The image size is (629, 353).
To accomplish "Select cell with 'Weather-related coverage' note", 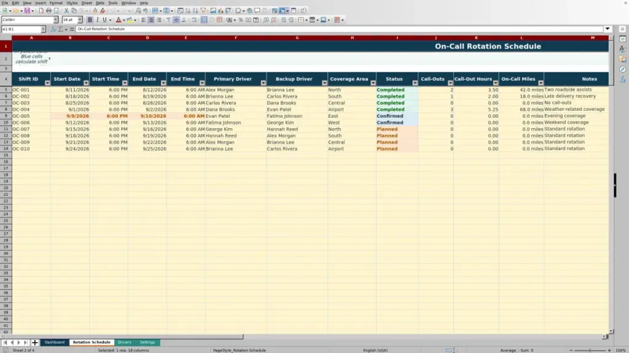I will pyautogui.click(x=576, y=109).
